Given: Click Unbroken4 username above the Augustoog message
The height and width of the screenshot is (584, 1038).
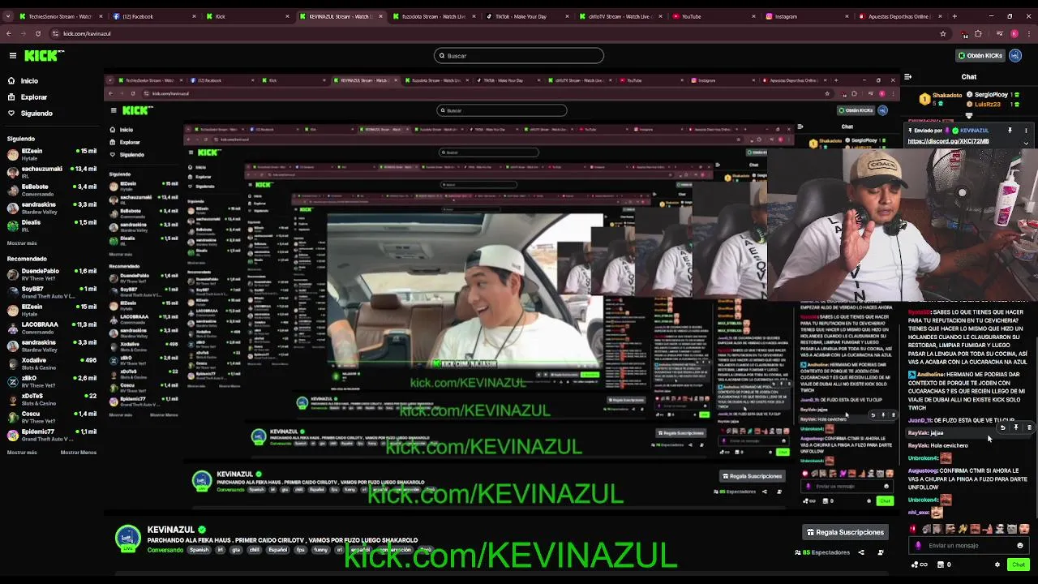Looking at the screenshot, I should [x=923, y=458].
